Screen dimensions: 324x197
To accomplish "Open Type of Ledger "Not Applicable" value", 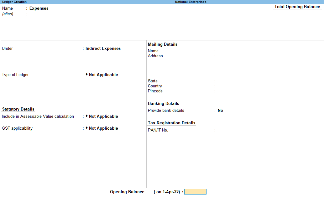I will 103,75.
